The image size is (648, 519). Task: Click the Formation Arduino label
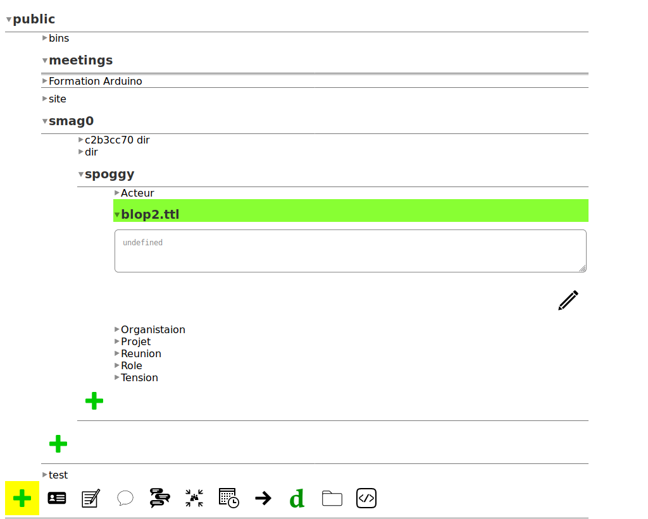(96, 82)
